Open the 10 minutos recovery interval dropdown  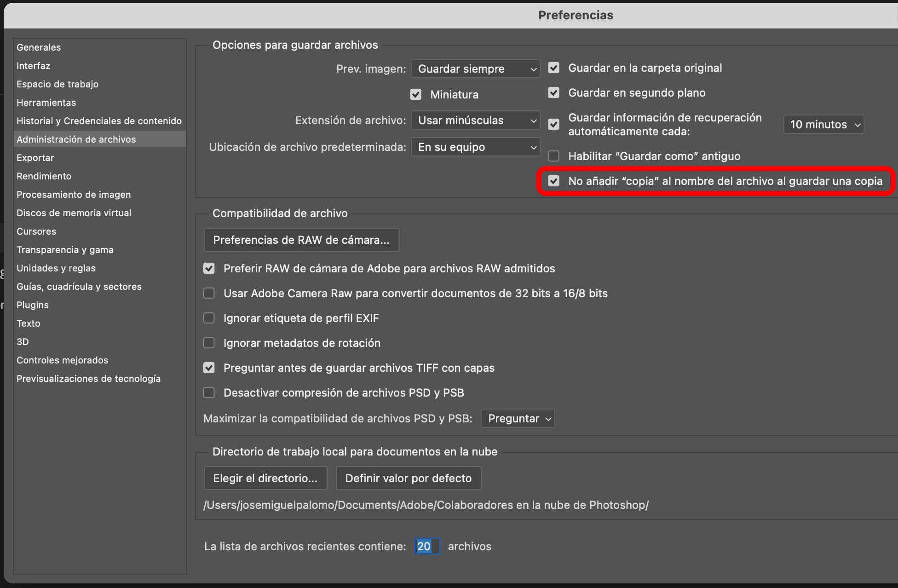pyautogui.click(x=823, y=125)
